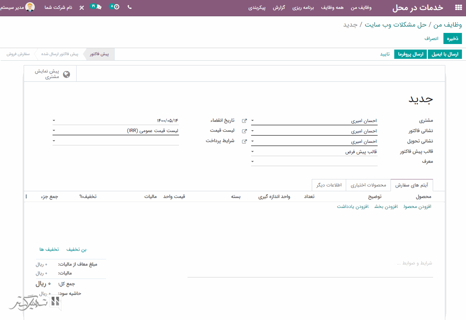The width and height of the screenshot is (466, 320).
Task: Click the debug tools icon
Action: 82,7
